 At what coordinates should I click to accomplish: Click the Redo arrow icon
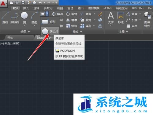[49, 2]
